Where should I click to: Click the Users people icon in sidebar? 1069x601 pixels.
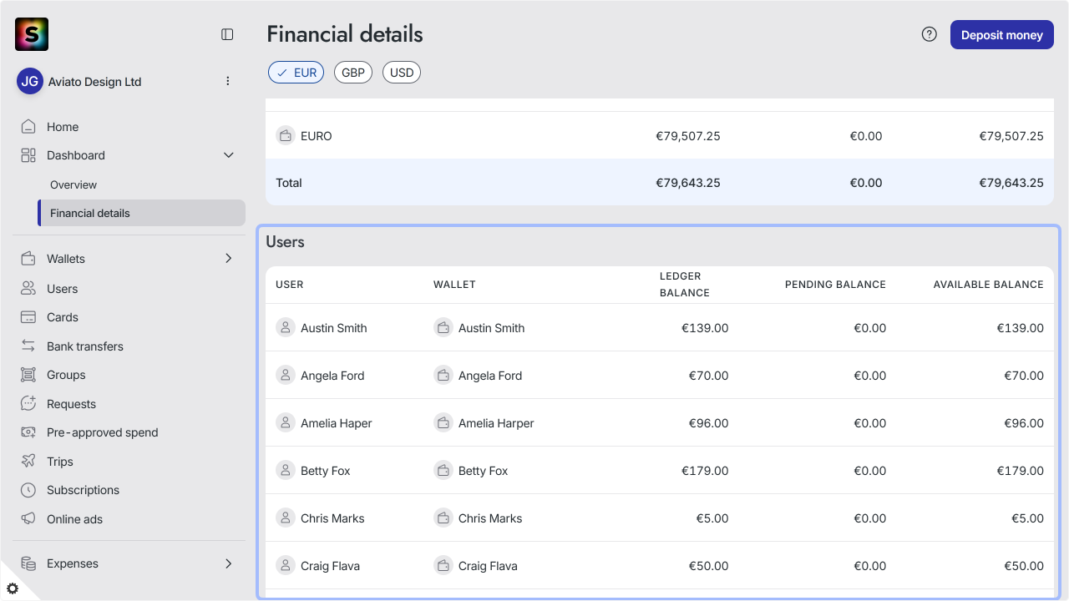coord(28,289)
